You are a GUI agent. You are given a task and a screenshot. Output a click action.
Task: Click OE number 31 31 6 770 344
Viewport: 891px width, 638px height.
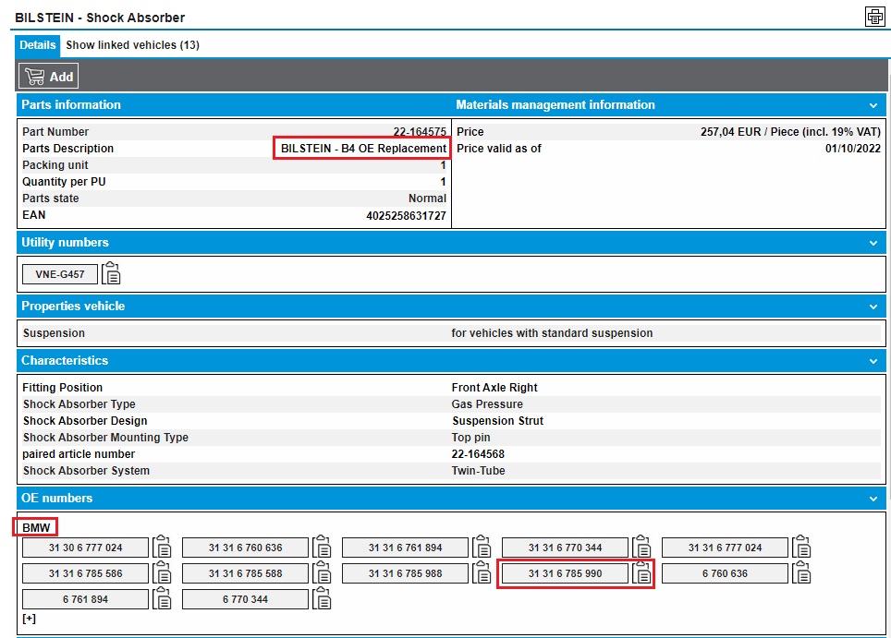(566, 548)
